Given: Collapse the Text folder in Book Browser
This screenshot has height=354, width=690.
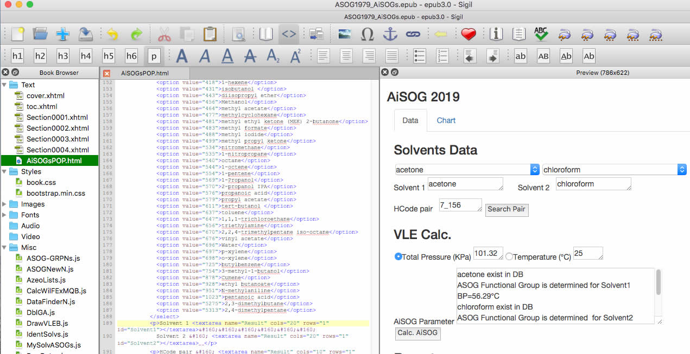Looking at the screenshot, I should pos(5,85).
